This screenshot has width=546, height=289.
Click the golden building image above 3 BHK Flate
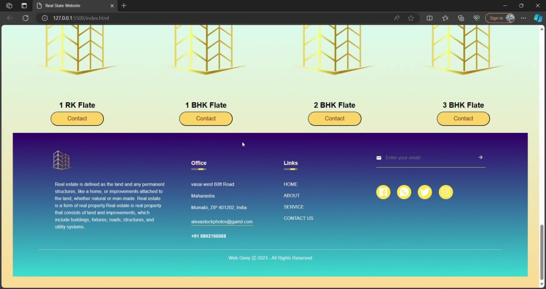[x=463, y=50]
